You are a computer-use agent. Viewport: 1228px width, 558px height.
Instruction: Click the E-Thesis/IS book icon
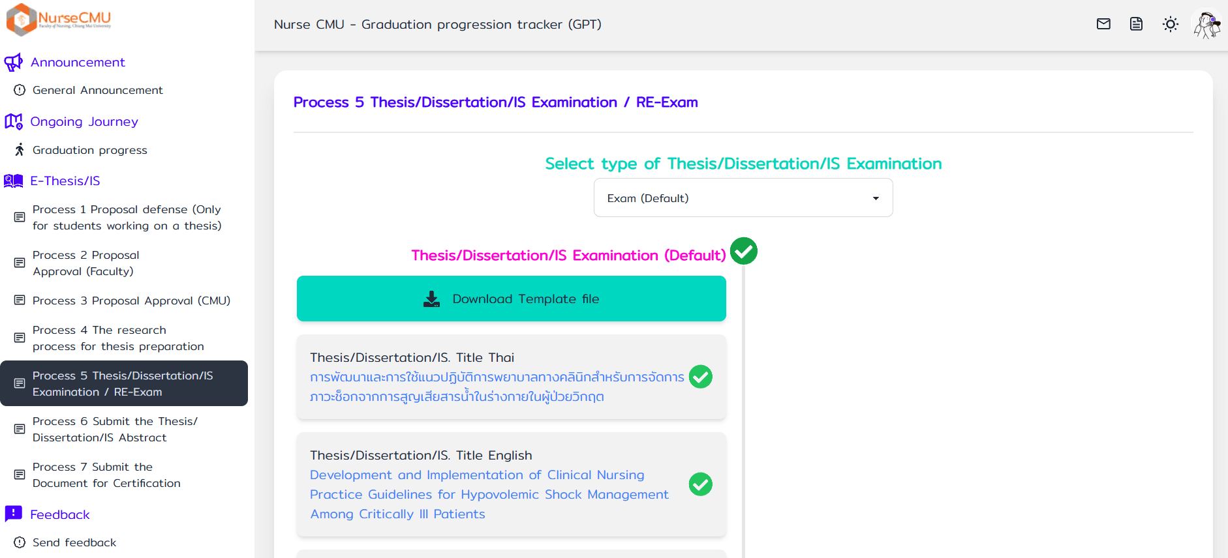(x=13, y=181)
